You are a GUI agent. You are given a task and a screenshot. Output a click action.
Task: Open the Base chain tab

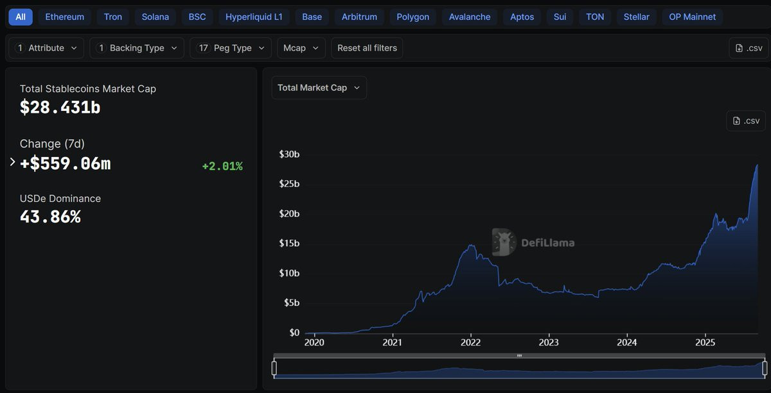tap(312, 17)
